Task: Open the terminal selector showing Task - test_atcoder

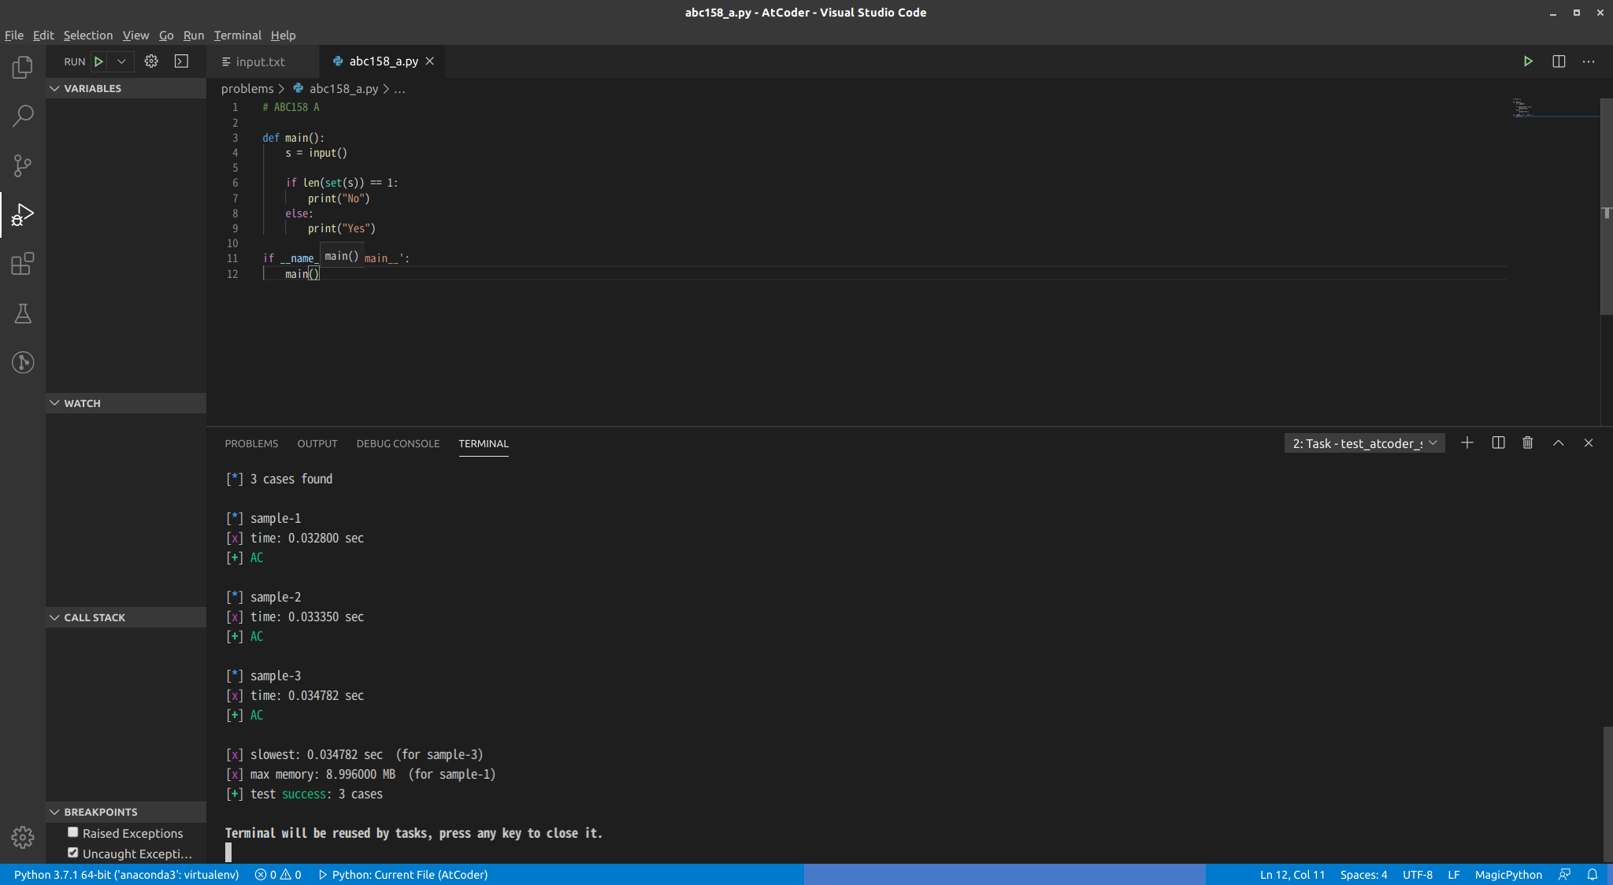Action: [x=1363, y=442]
